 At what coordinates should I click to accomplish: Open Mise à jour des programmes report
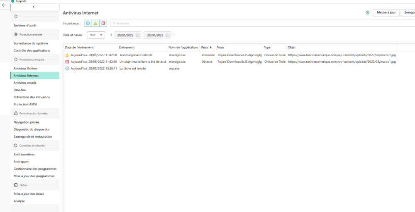[35, 176]
